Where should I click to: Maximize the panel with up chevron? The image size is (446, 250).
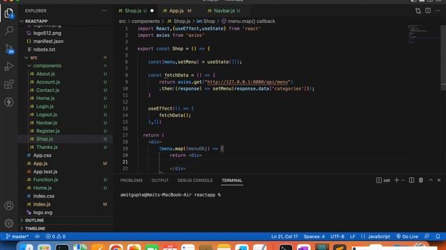[x=431, y=181]
